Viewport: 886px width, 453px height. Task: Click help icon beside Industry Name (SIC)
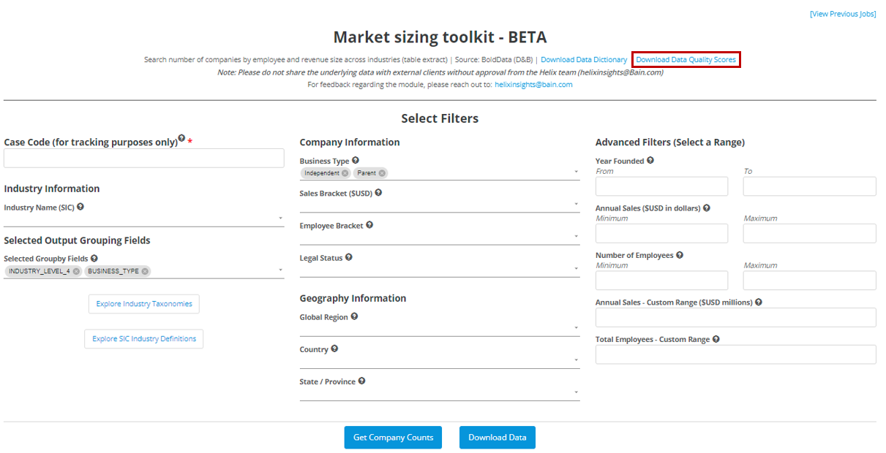tap(80, 207)
